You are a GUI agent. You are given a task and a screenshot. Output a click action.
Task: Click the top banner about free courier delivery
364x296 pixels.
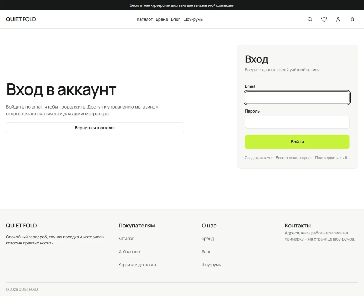pos(182,5)
